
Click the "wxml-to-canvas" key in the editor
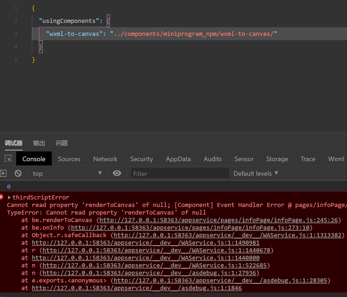coord(74,34)
